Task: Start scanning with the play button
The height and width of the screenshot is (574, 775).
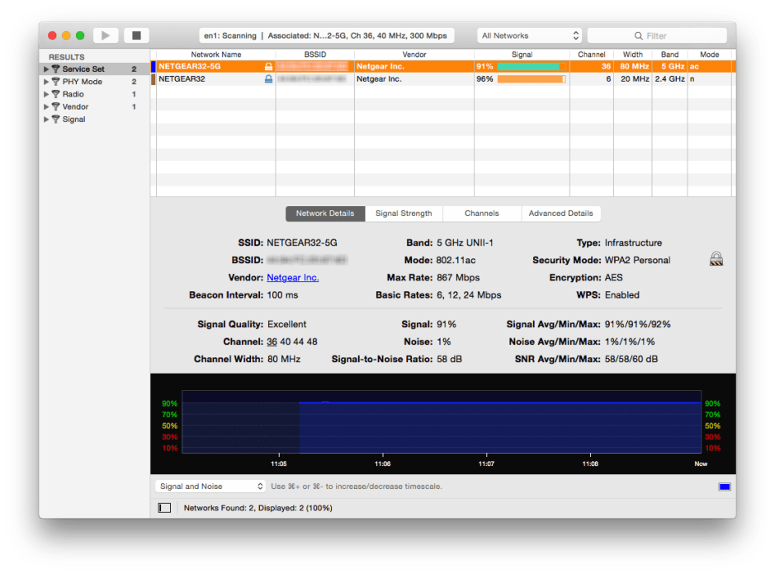Action: tap(106, 35)
